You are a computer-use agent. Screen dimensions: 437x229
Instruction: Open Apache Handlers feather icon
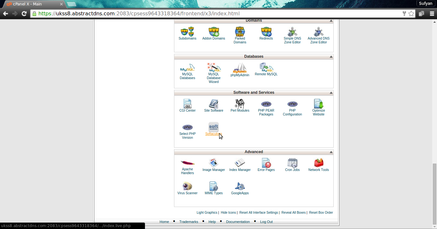coord(187,163)
